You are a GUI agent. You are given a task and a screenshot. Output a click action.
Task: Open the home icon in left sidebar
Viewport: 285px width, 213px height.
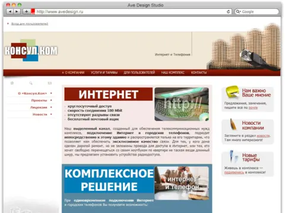(x=12, y=83)
